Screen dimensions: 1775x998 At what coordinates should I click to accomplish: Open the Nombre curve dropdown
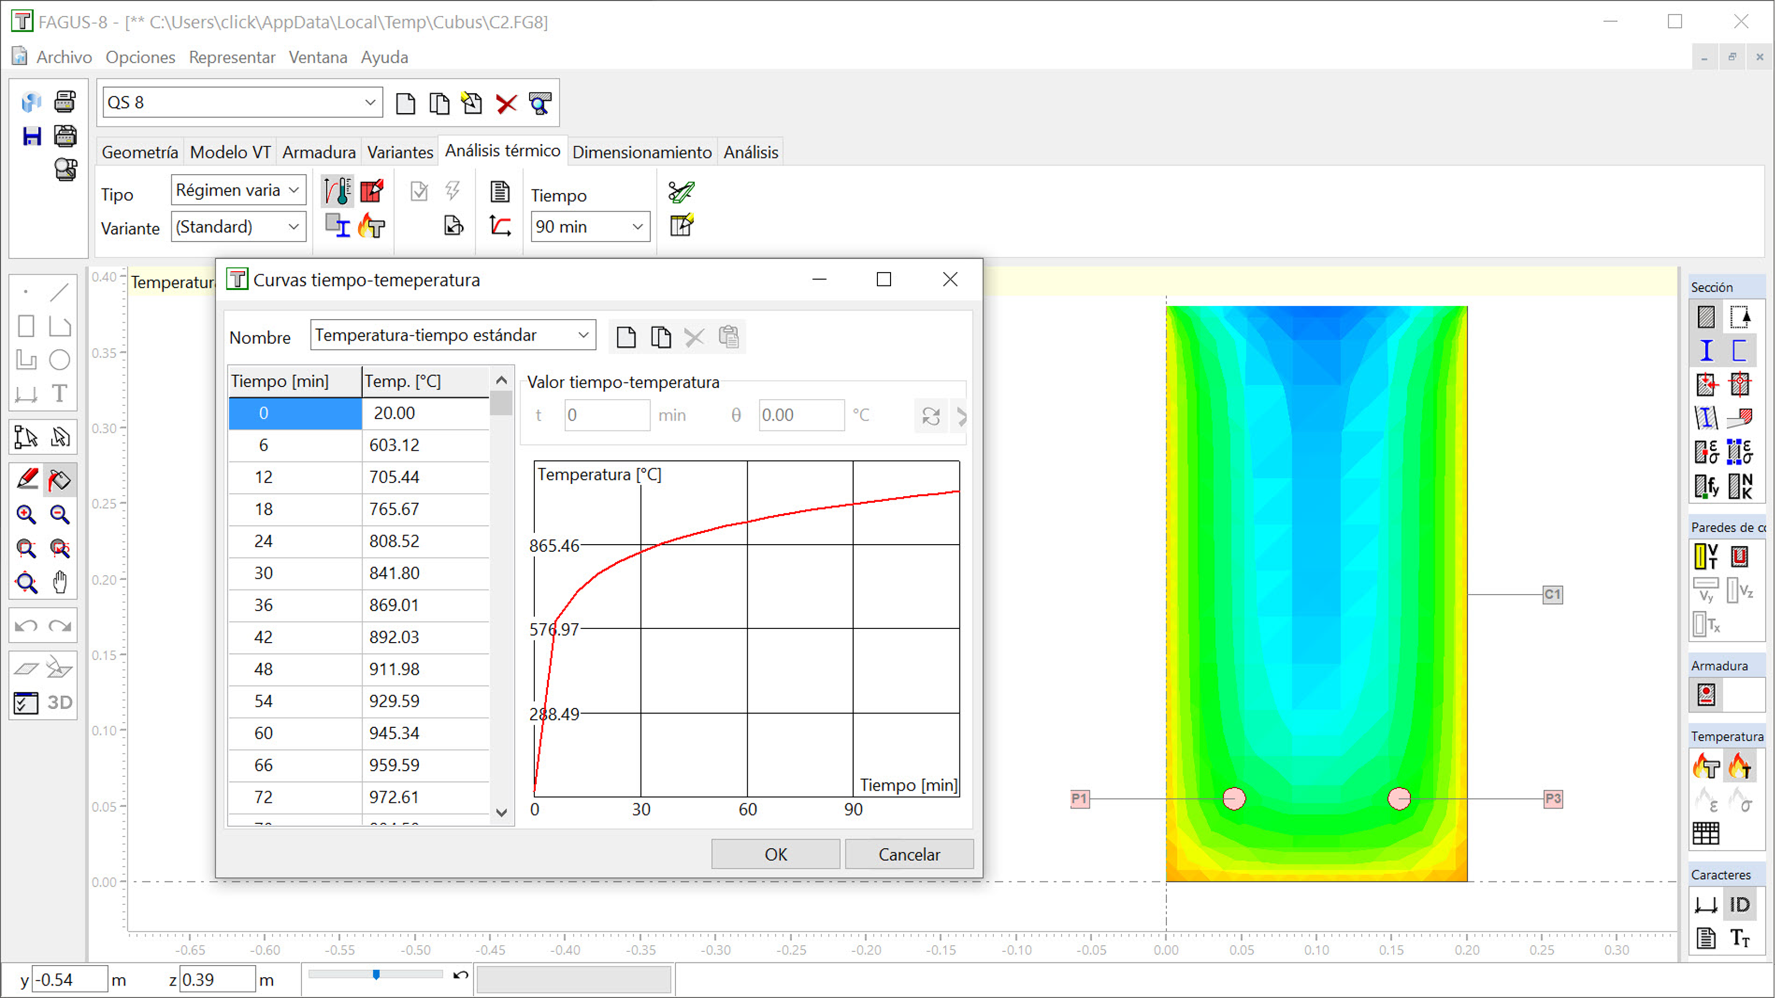[583, 335]
